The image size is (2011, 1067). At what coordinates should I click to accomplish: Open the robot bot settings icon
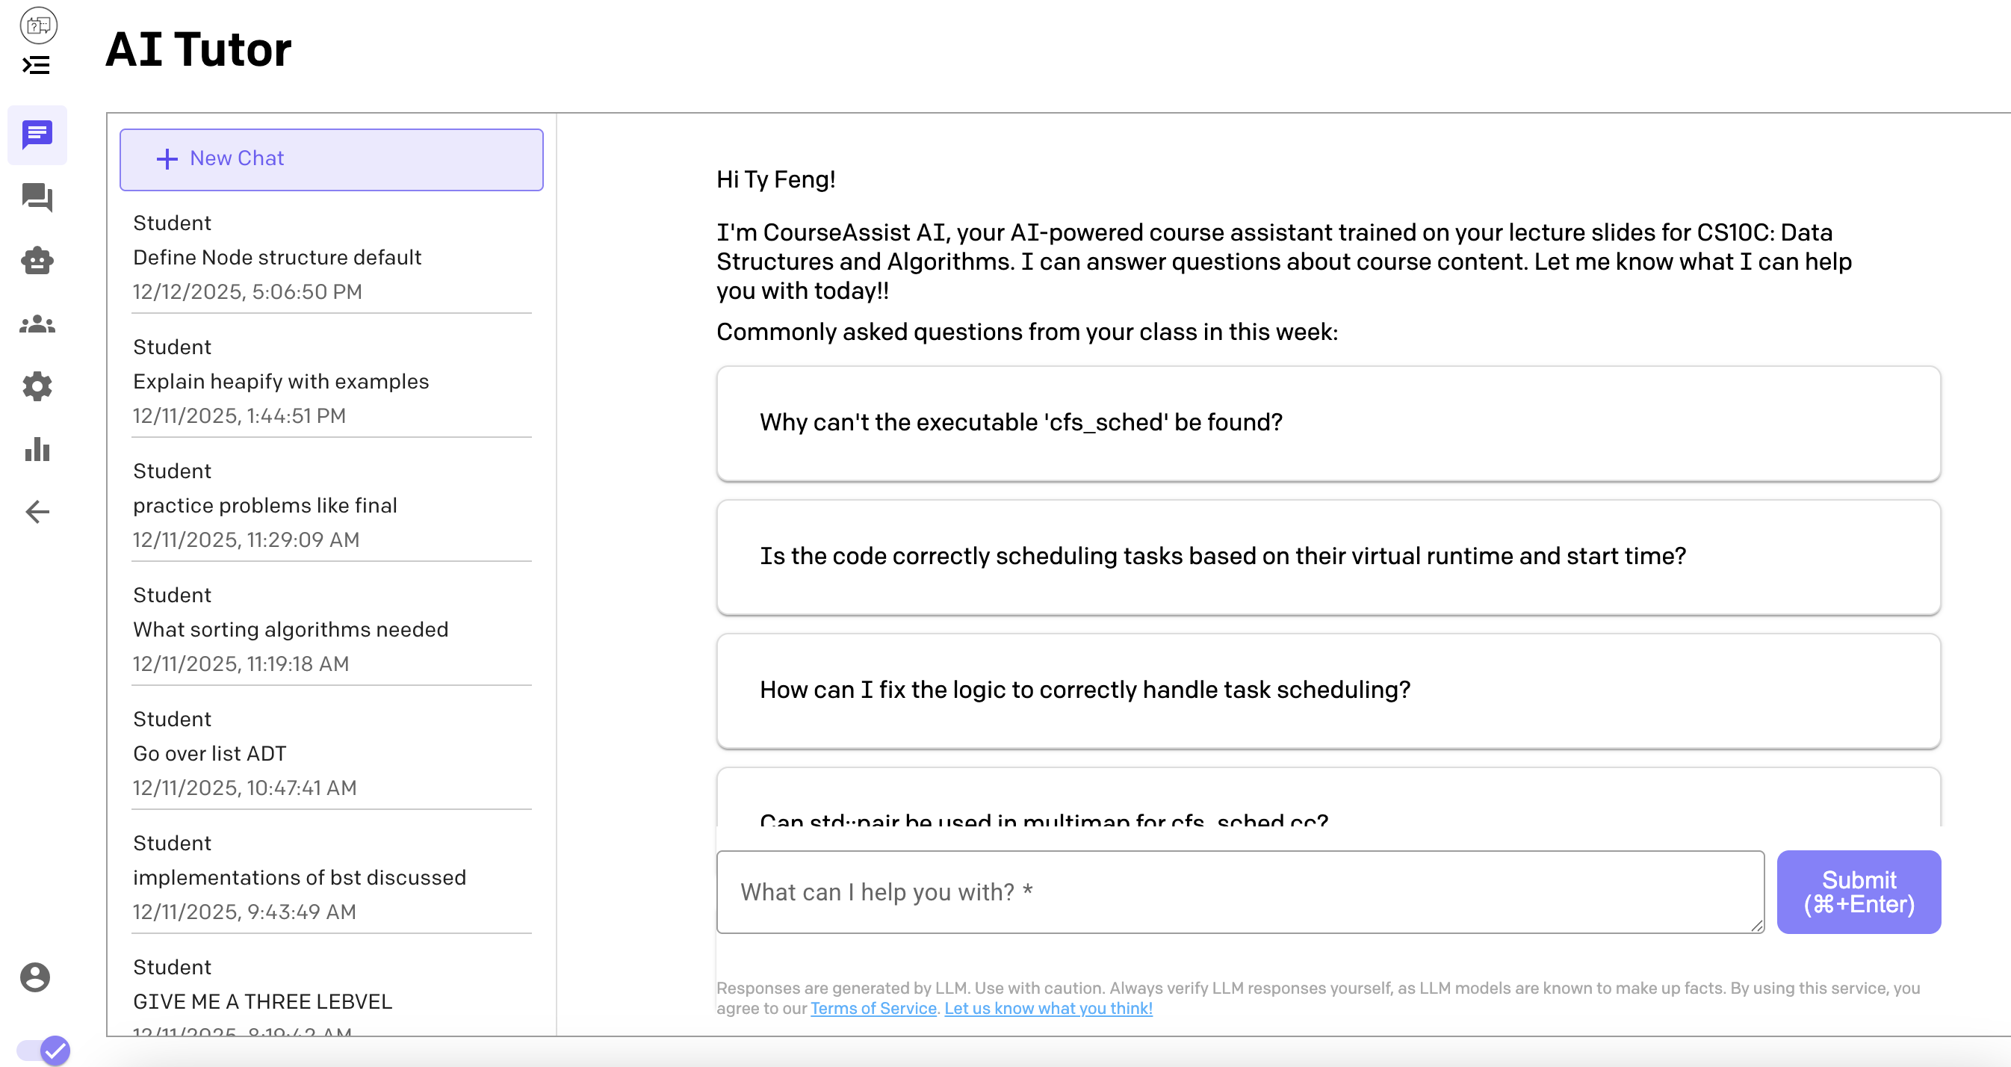click(37, 260)
